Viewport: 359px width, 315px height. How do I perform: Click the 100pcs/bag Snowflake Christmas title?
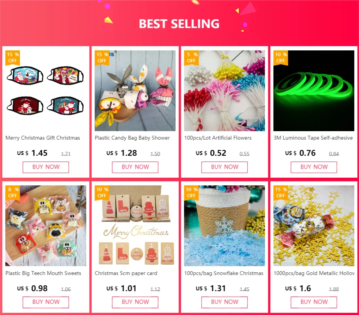tap(224, 273)
